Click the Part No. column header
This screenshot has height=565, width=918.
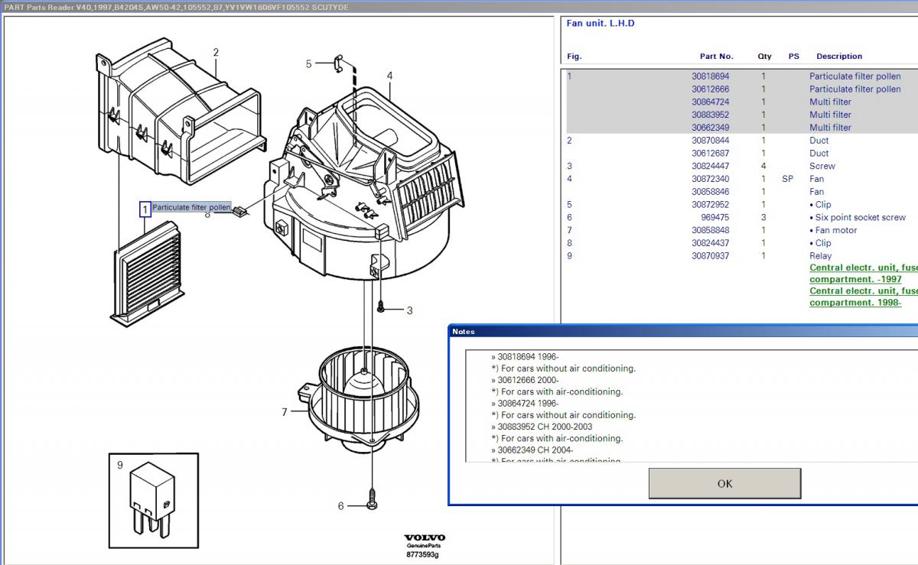tap(716, 57)
